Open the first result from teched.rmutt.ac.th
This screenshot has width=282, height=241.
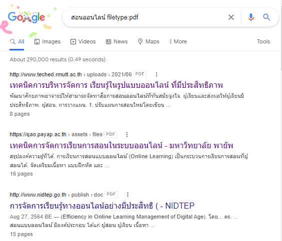pyautogui.click(x=116, y=85)
